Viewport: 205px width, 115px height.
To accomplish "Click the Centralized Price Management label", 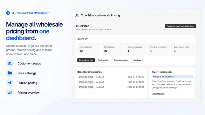I will pos(30,13).
